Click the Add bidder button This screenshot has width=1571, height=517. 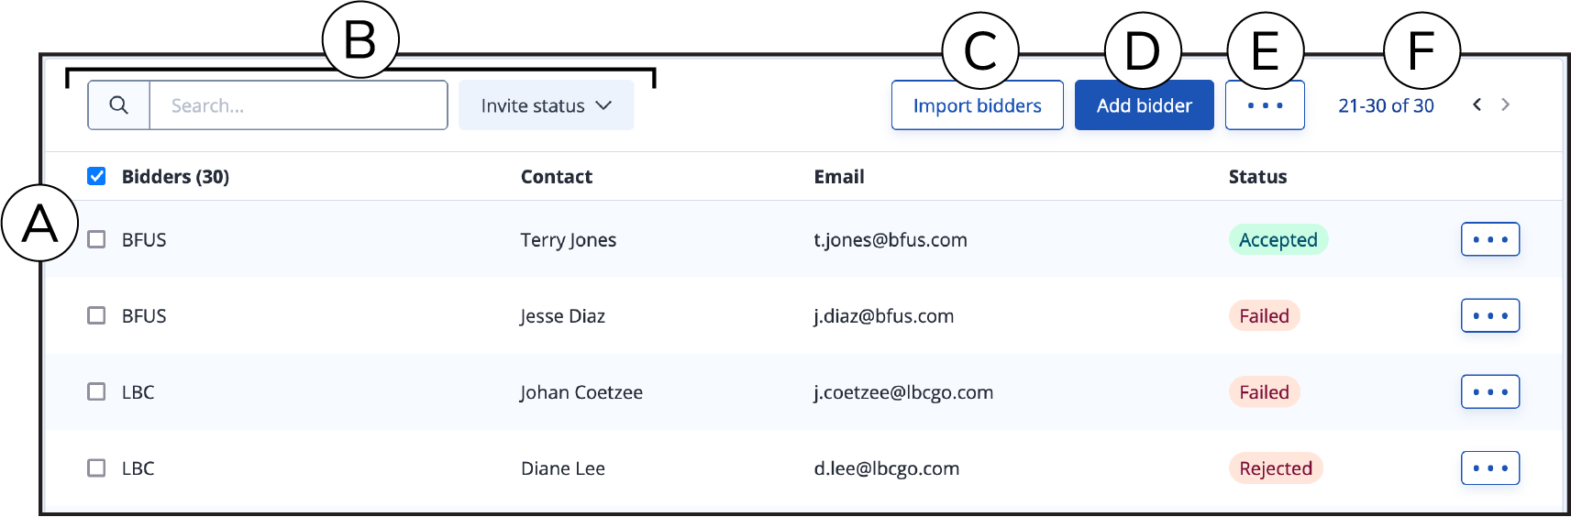pyautogui.click(x=1144, y=105)
